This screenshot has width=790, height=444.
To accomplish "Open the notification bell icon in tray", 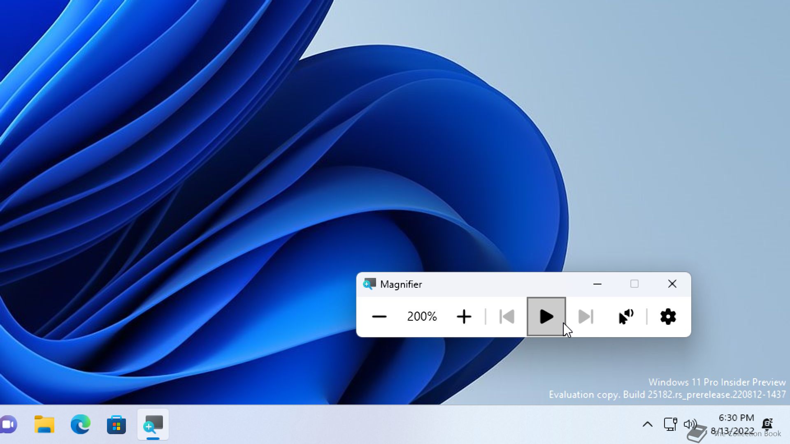I will [767, 423].
